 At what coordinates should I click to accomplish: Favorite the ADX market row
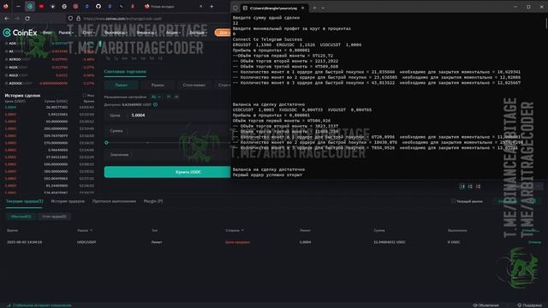7,44
